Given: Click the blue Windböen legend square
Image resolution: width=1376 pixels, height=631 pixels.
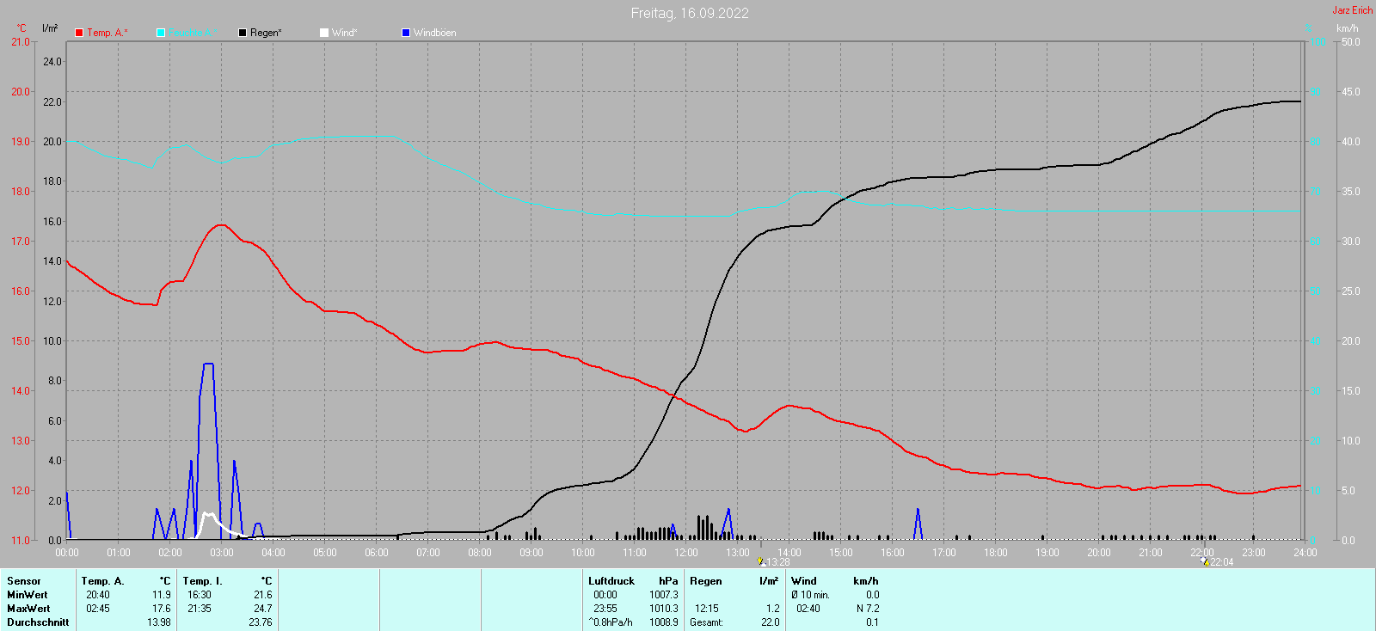Looking at the screenshot, I should [x=406, y=33].
